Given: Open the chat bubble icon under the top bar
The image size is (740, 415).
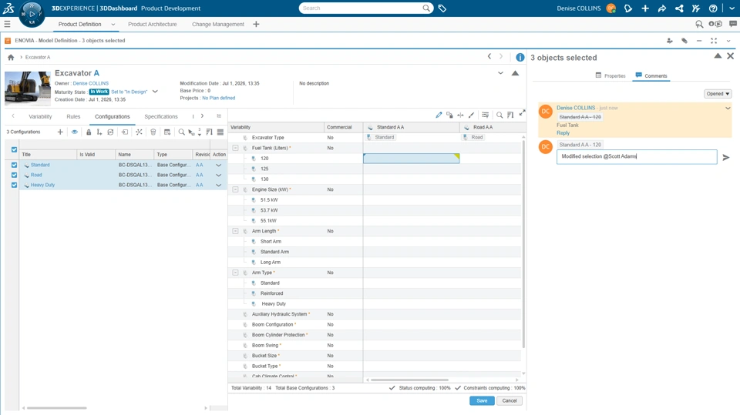Looking at the screenshot, I should coord(733,24).
